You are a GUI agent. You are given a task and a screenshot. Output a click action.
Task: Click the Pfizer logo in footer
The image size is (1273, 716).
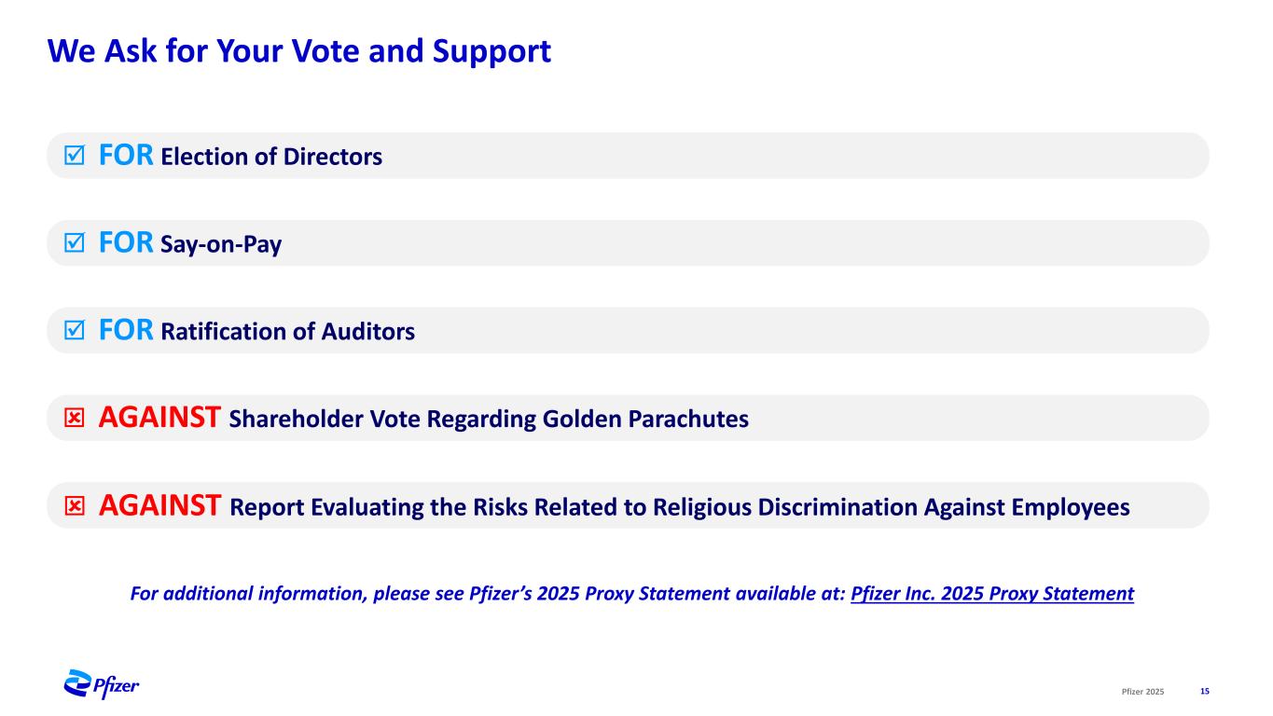click(101, 685)
